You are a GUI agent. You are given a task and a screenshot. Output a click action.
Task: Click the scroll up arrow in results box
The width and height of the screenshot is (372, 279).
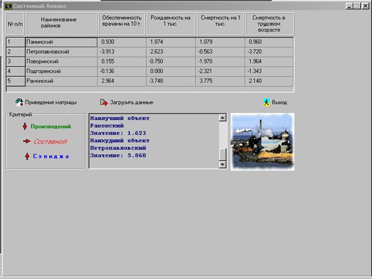[x=223, y=118]
